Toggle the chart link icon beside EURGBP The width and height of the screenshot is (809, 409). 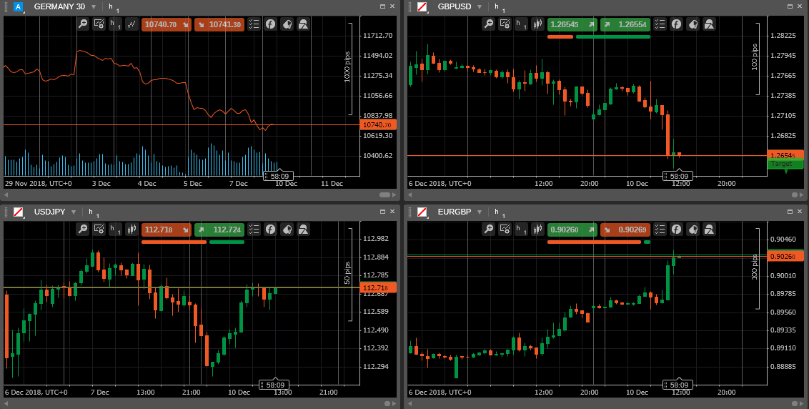click(x=422, y=212)
